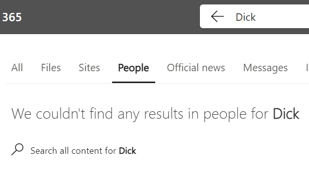This screenshot has height=178, width=309.
Task: Show the Messages tab
Action: (x=265, y=68)
